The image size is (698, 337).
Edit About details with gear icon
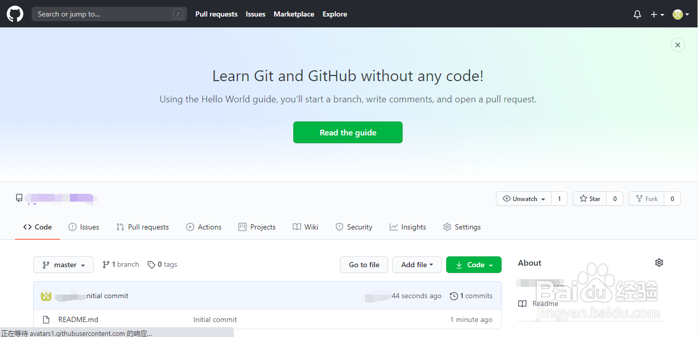pyautogui.click(x=659, y=263)
